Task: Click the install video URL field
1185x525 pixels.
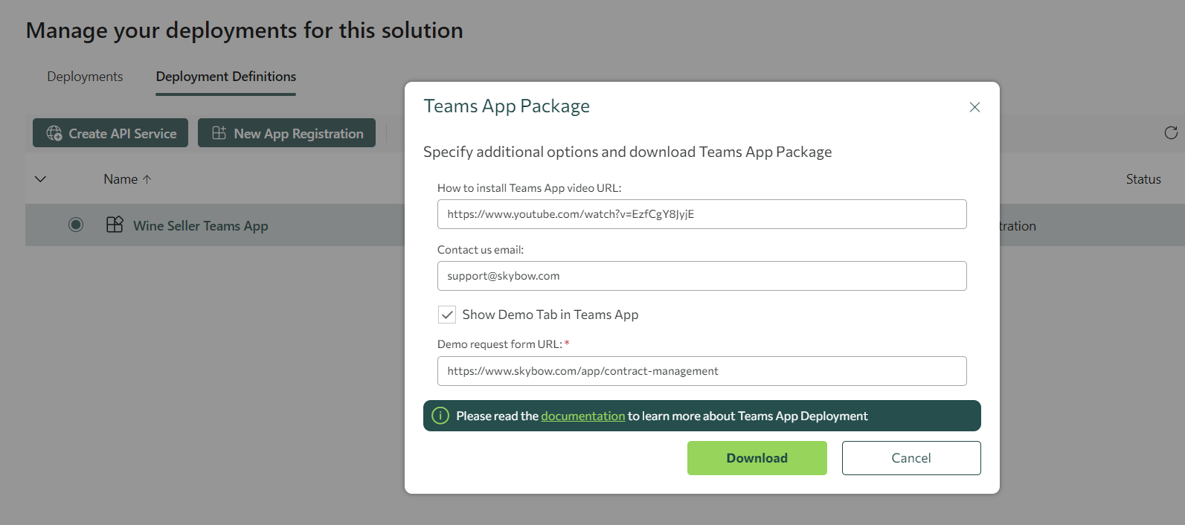Action: pyautogui.click(x=701, y=214)
